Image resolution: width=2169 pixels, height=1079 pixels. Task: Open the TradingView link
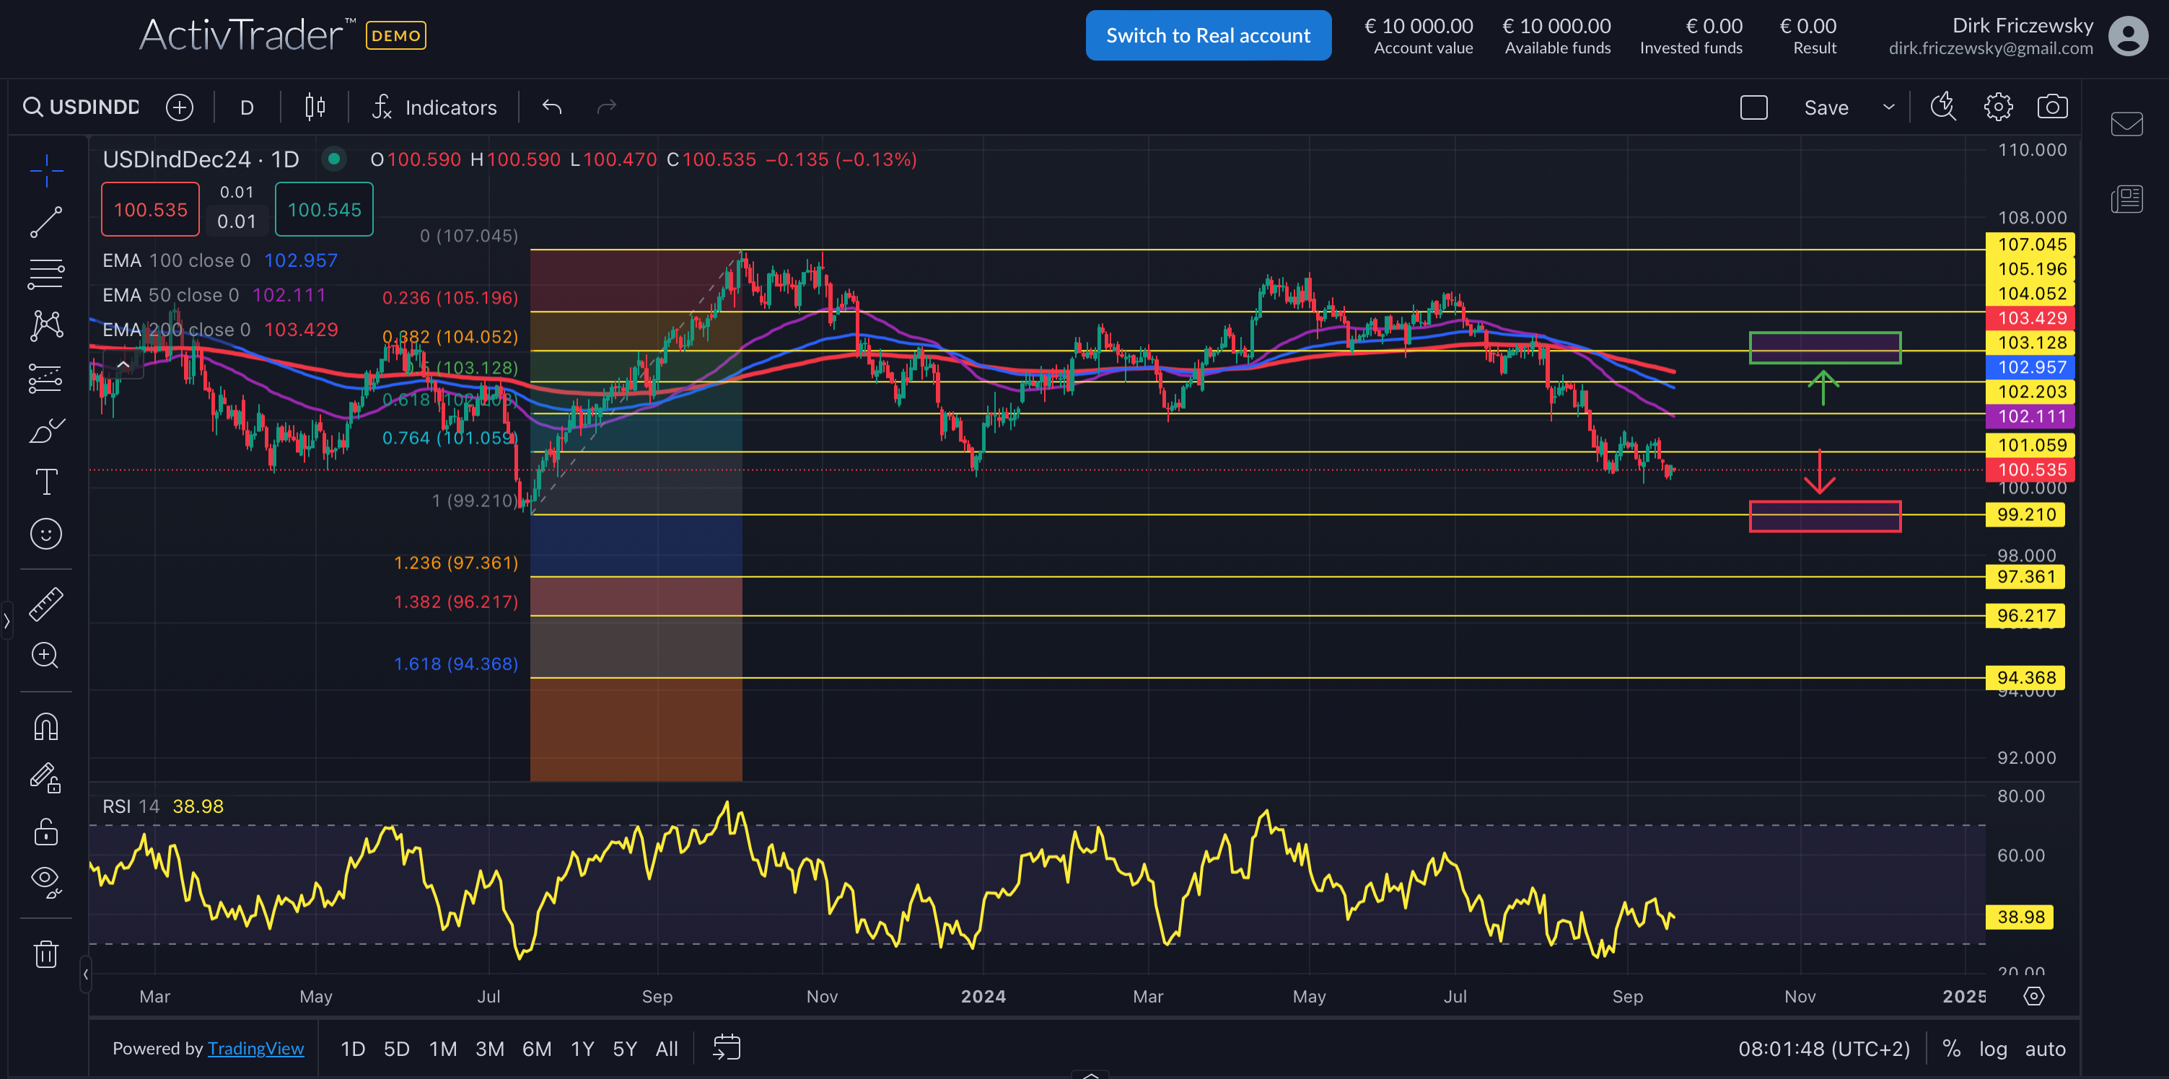click(x=255, y=1048)
